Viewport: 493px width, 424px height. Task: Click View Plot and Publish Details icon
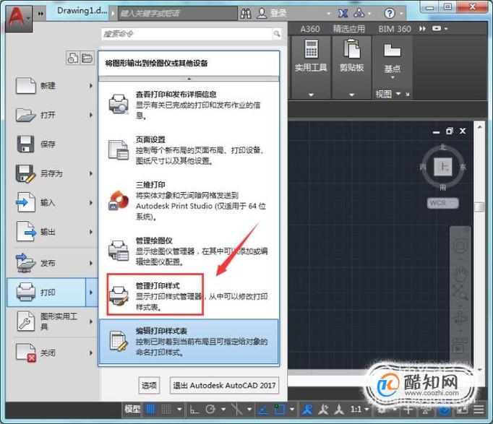119,104
